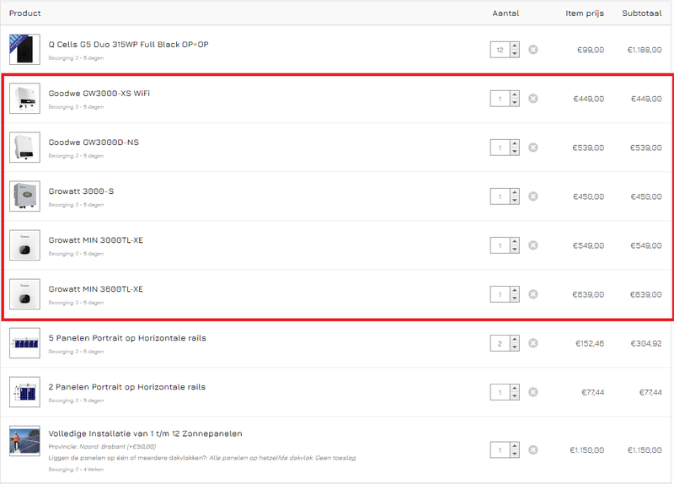Image resolution: width=674 pixels, height=484 pixels.
Task: Increase quantity of Goodwe GW3000-XS WiFi
Action: 515,94
